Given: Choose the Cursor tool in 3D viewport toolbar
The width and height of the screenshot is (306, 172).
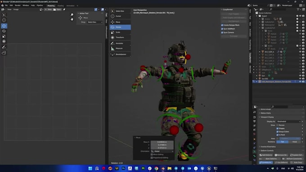Looking at the screenshot, I should tap(120, 16).
